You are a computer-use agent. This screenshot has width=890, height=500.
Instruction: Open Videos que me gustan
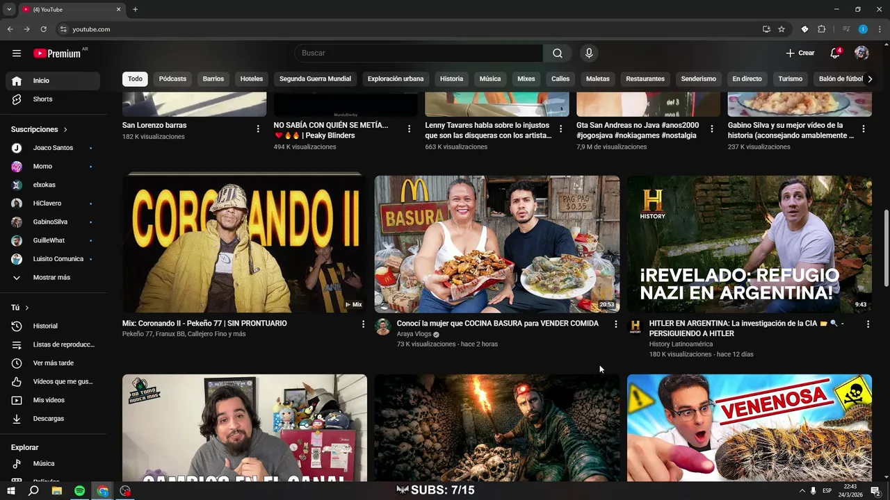53,382
